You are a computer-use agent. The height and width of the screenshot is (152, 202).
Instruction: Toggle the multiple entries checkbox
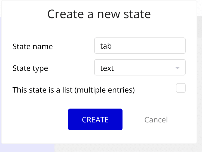180,88
